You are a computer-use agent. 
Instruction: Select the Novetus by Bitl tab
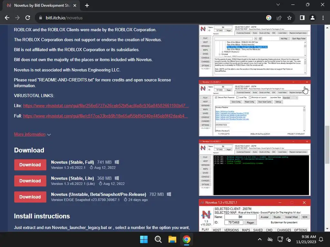pyautogui.click(x=41, y=5)
